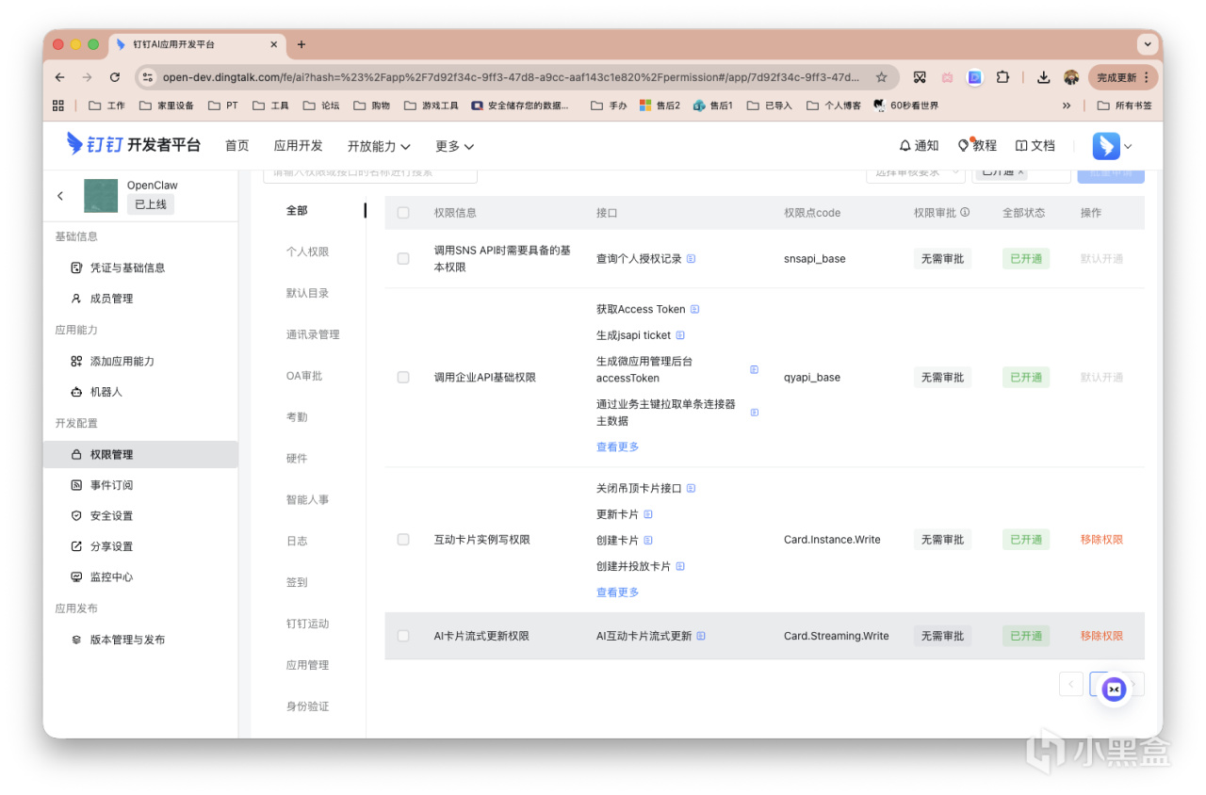Image resolution: width=1206 pixels, height=795 pixels.
Task: Select the 智能人事 category tab
Action: (x=308, y=499)
